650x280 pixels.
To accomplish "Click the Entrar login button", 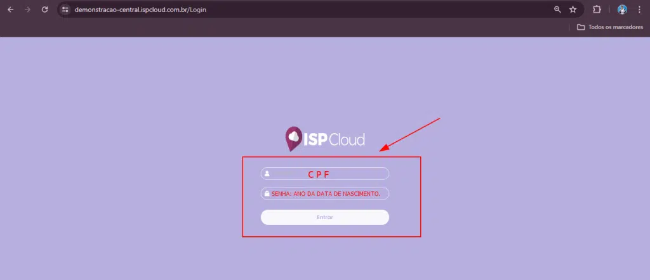I will pyautogui.click(x=324, y=217).
